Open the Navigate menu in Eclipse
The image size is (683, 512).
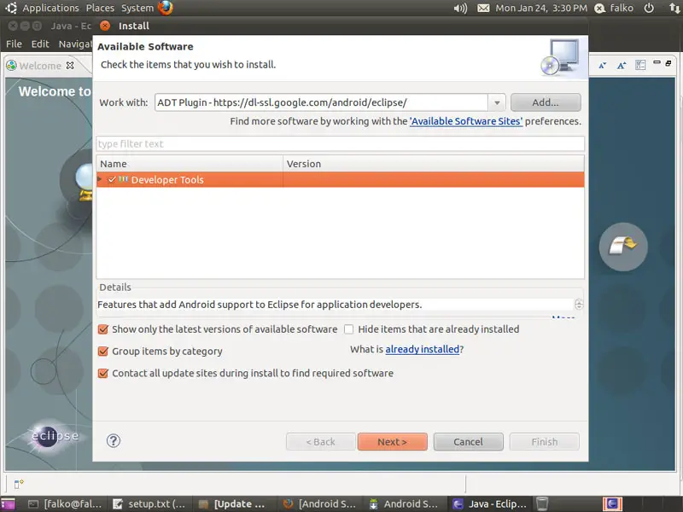75,44
